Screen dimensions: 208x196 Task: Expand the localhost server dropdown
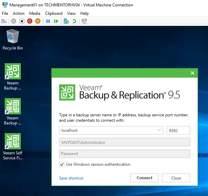(159, 130)
